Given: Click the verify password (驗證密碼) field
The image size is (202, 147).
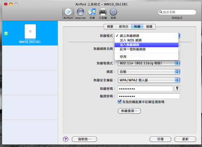Looking at the screenshot, I should coord(149,96).
